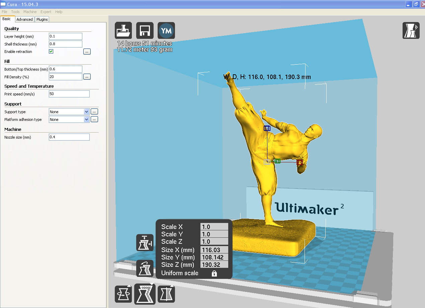Click the Layer height input field
Screen dimensions: 425x308
(66, 36)
